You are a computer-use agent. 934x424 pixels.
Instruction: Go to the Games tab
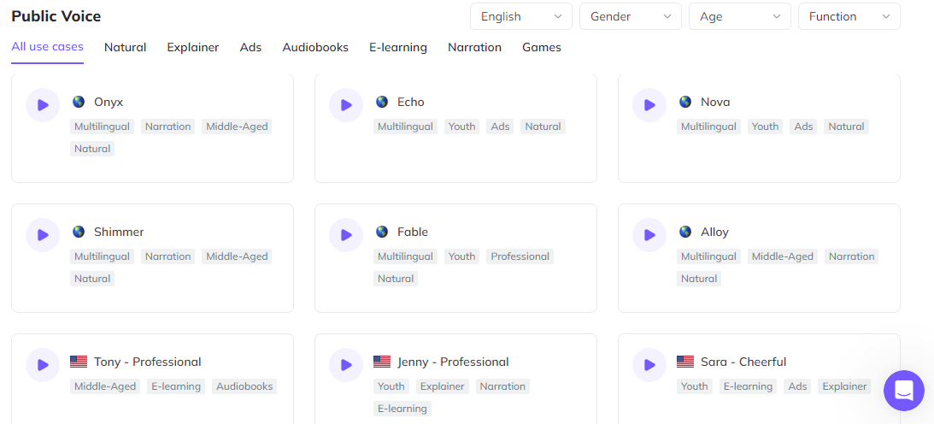click(542, 48)
